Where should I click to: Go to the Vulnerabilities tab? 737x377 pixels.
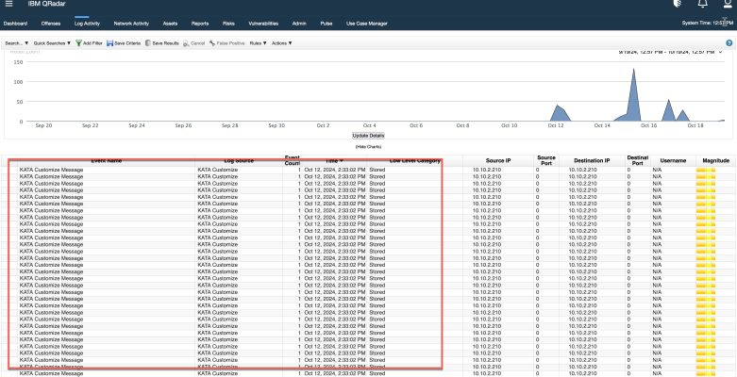[263, 24]
